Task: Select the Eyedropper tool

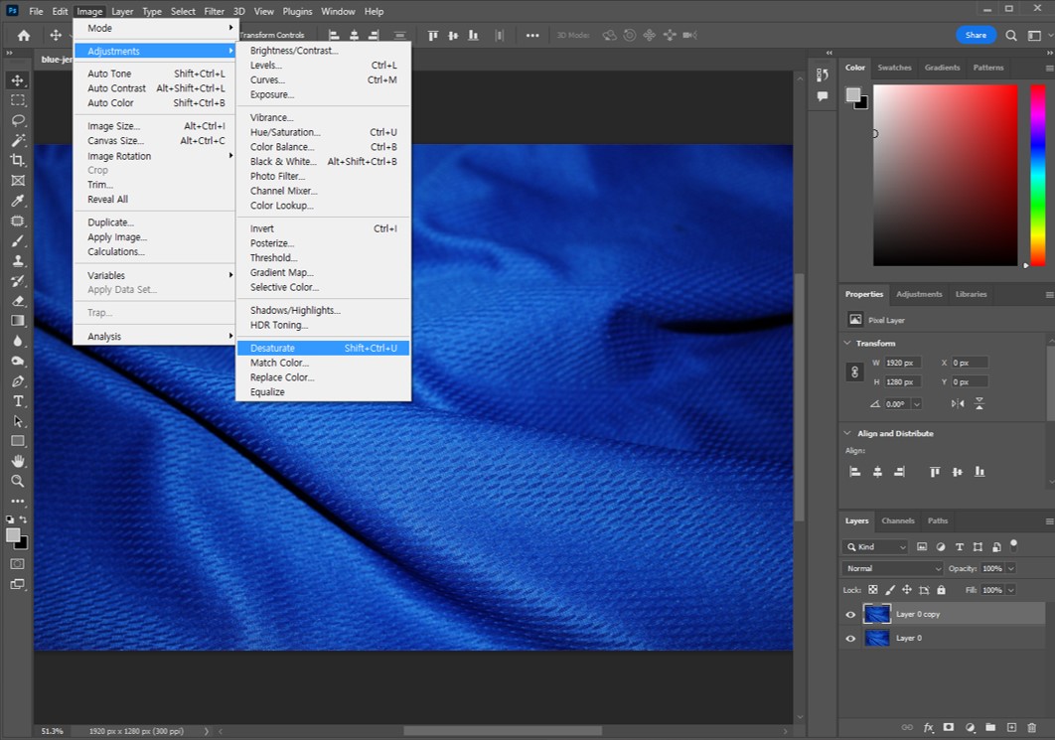Action: (18, 201)
